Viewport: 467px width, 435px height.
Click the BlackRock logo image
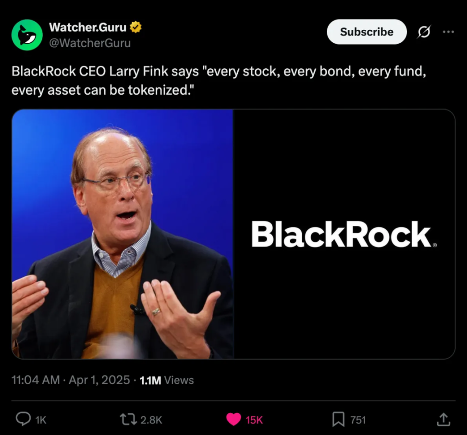[x=344, y=234]
